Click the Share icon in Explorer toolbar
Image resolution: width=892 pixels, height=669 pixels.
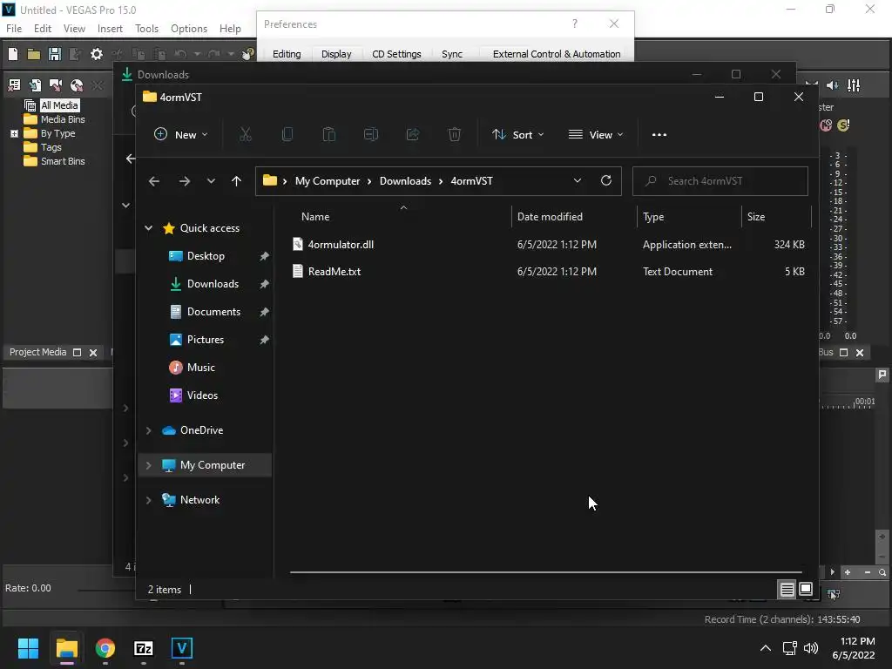[412, 135]
